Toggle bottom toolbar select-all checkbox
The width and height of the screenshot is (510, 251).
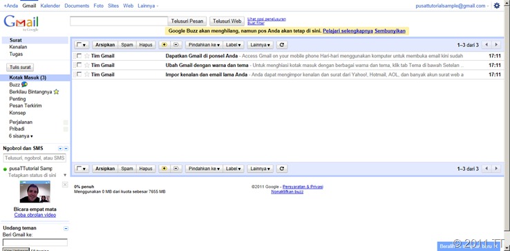(x=79, y=168)
